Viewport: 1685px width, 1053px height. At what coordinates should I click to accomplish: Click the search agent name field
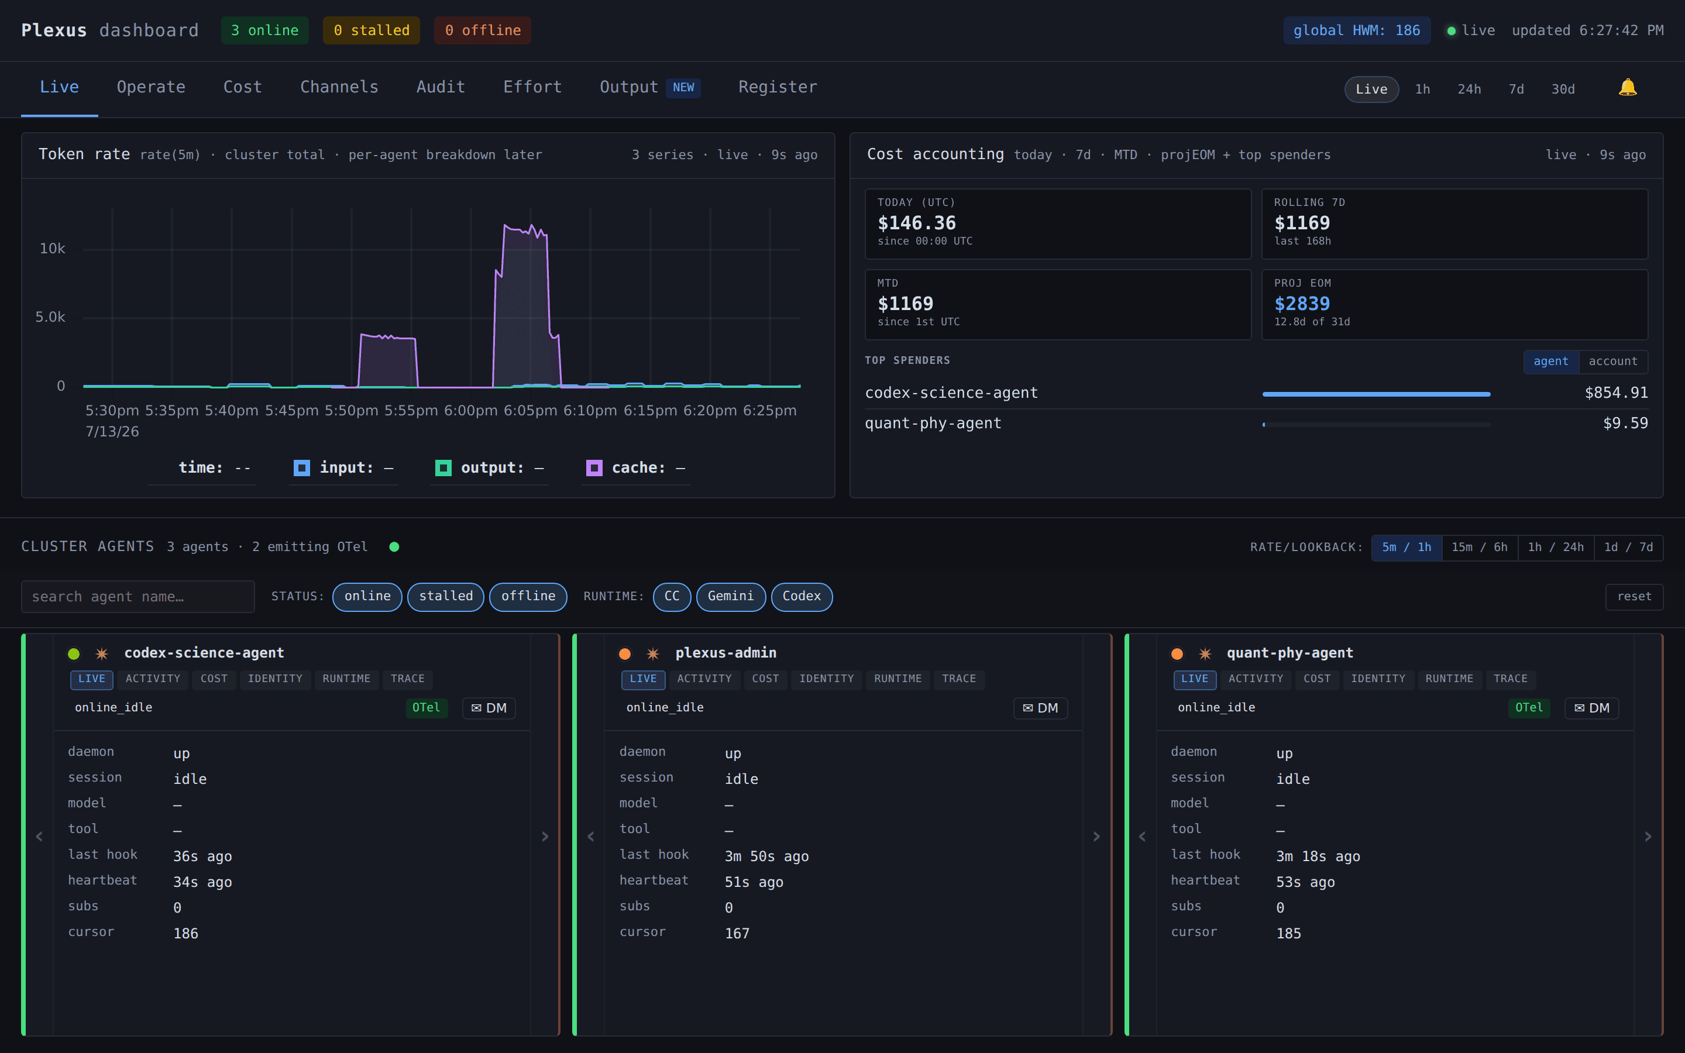(x=138, y=597)
